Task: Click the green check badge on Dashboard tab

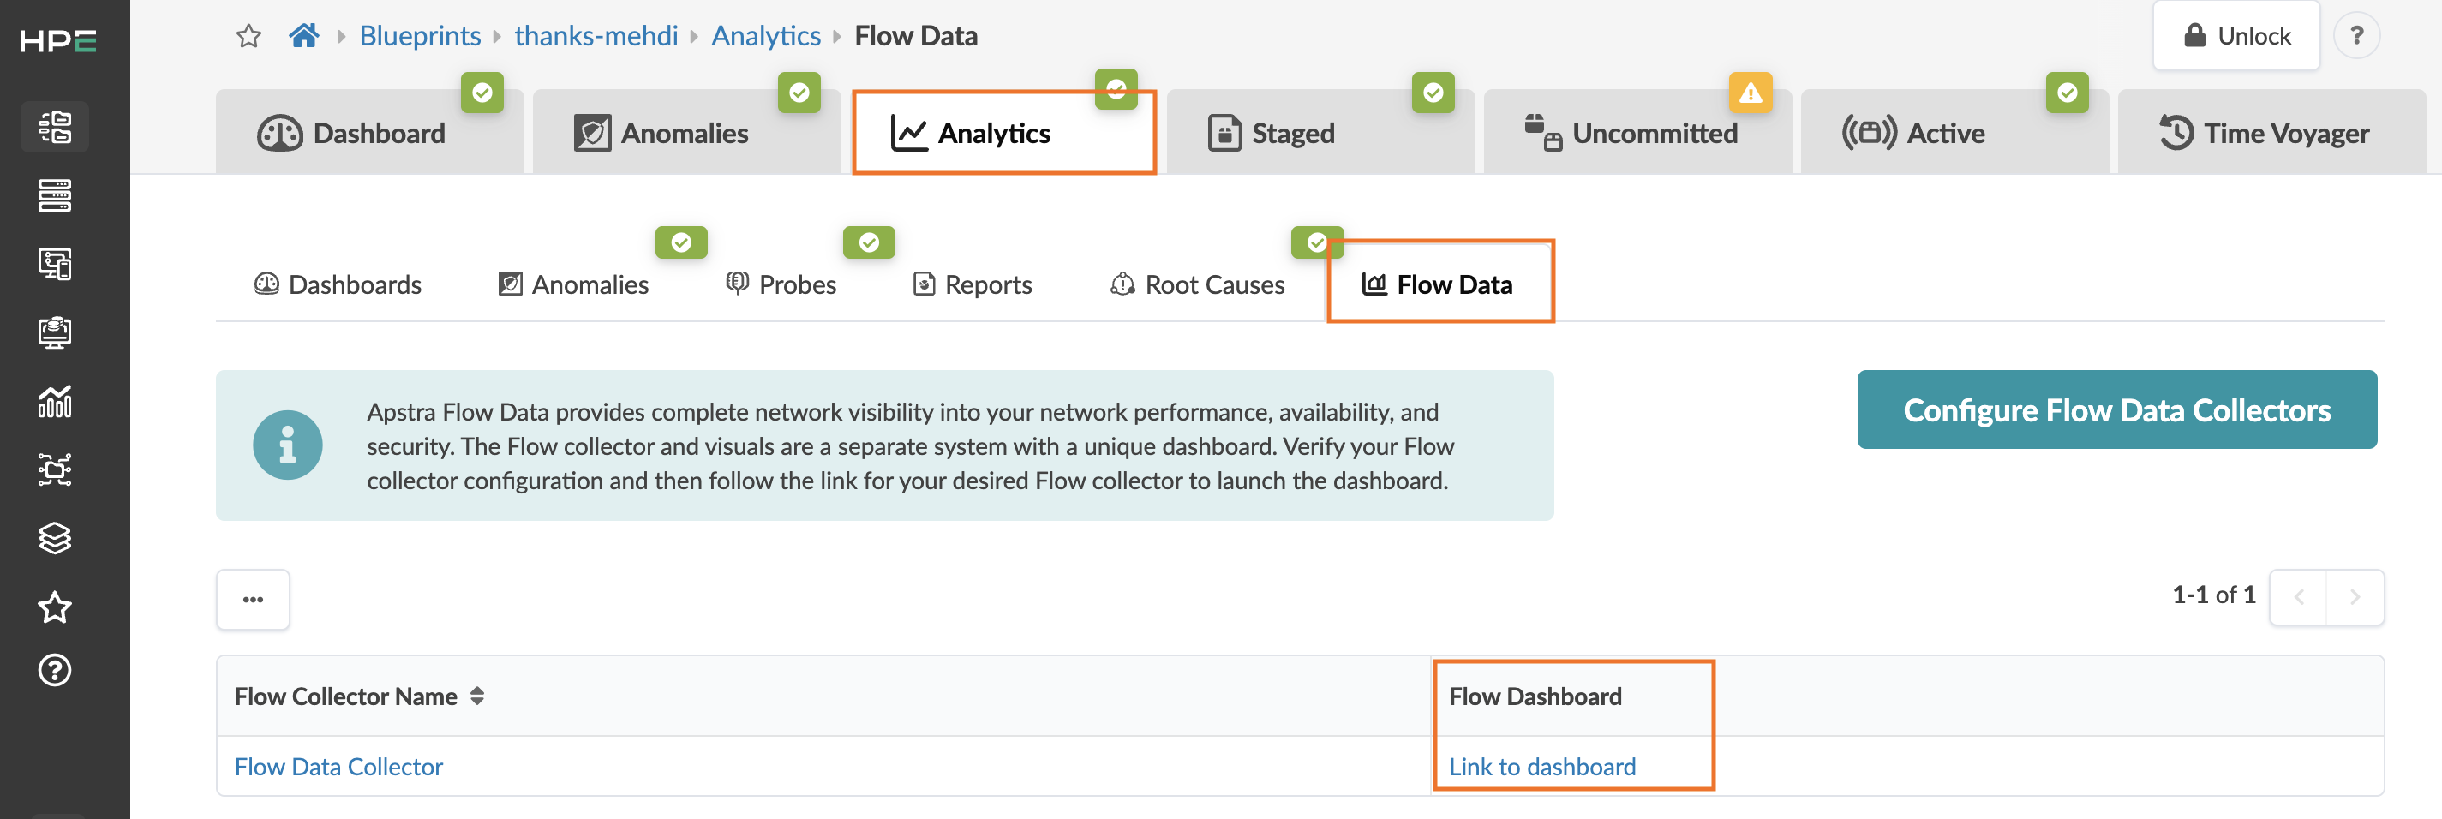Action: [482, 93]
